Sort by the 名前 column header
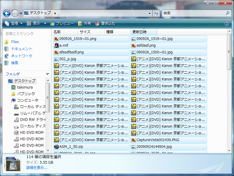This screenshot has width=234, height=176. pyautogui.click(x=65, y=32)
